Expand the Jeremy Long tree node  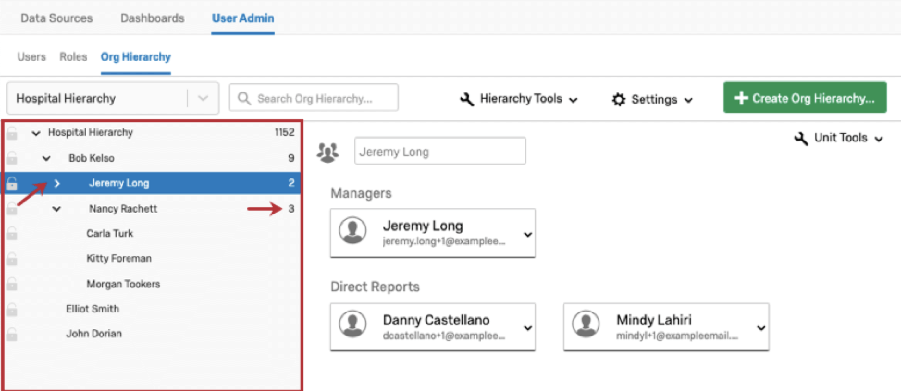[57, 183]
